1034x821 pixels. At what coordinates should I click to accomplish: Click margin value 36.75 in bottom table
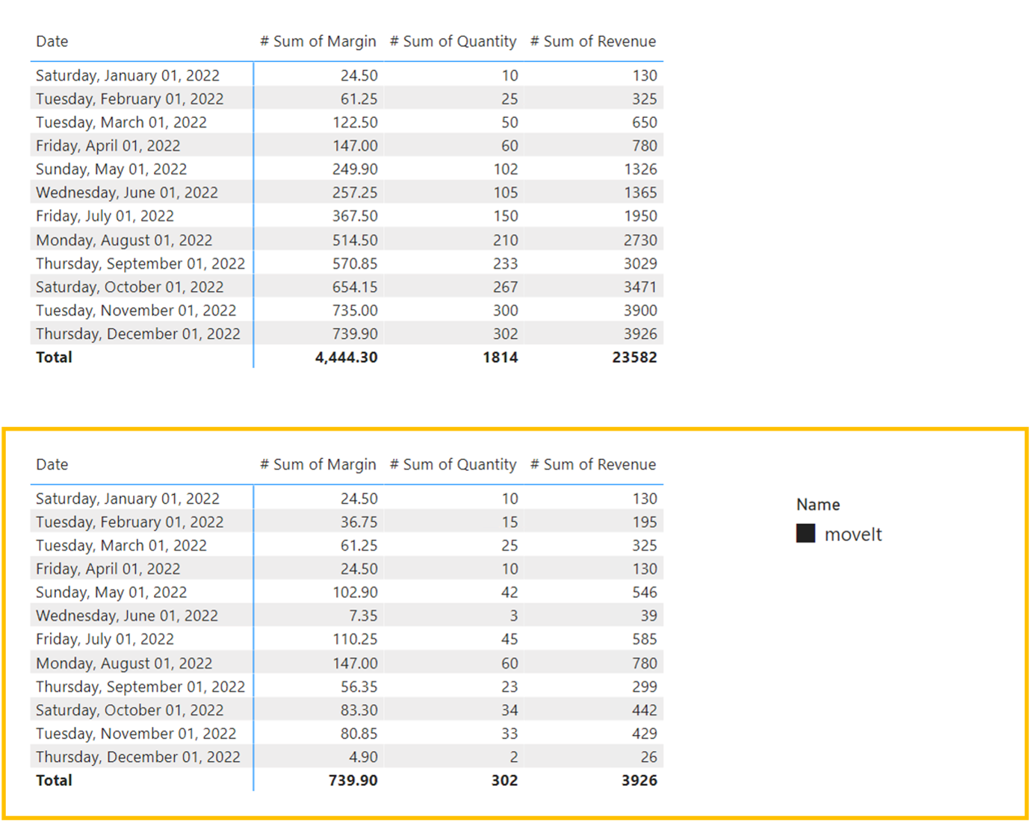tap(359, 522)
